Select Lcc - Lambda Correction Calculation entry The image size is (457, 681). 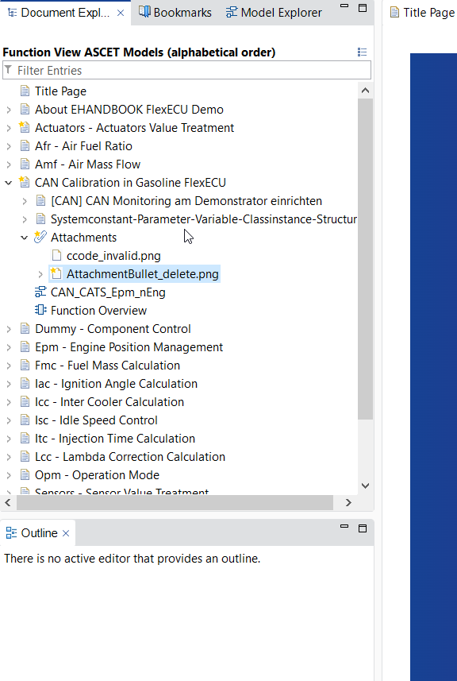pos(130,456)
